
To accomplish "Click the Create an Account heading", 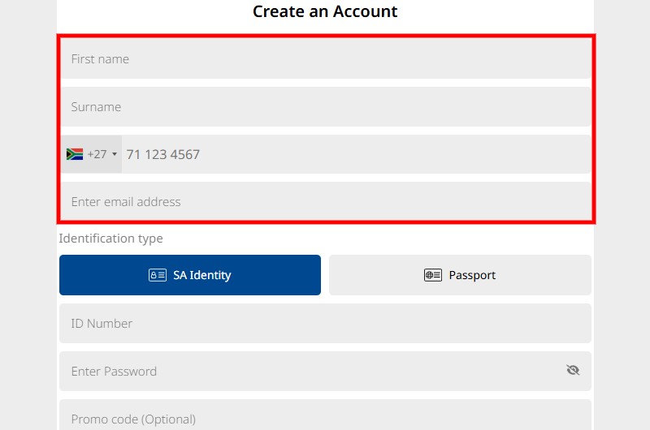I will tap(325, 11).
